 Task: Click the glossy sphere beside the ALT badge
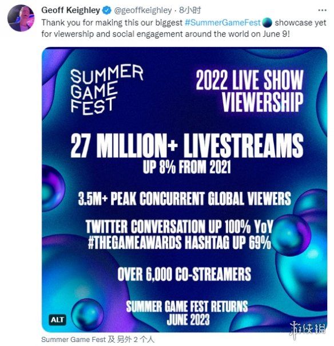pyautogui.click(x=88, y=314)
